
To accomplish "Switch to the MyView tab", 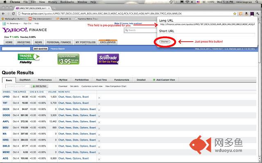I will pos(63,80).
